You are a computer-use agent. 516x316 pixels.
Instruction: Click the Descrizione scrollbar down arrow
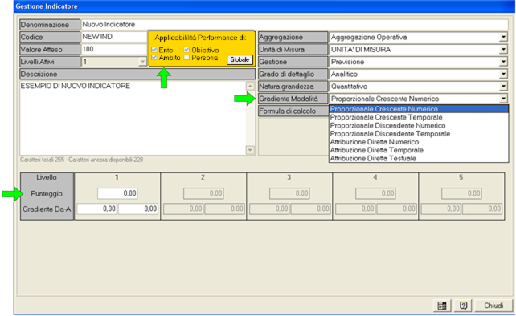pyautogui.click(x=250, y=151)
